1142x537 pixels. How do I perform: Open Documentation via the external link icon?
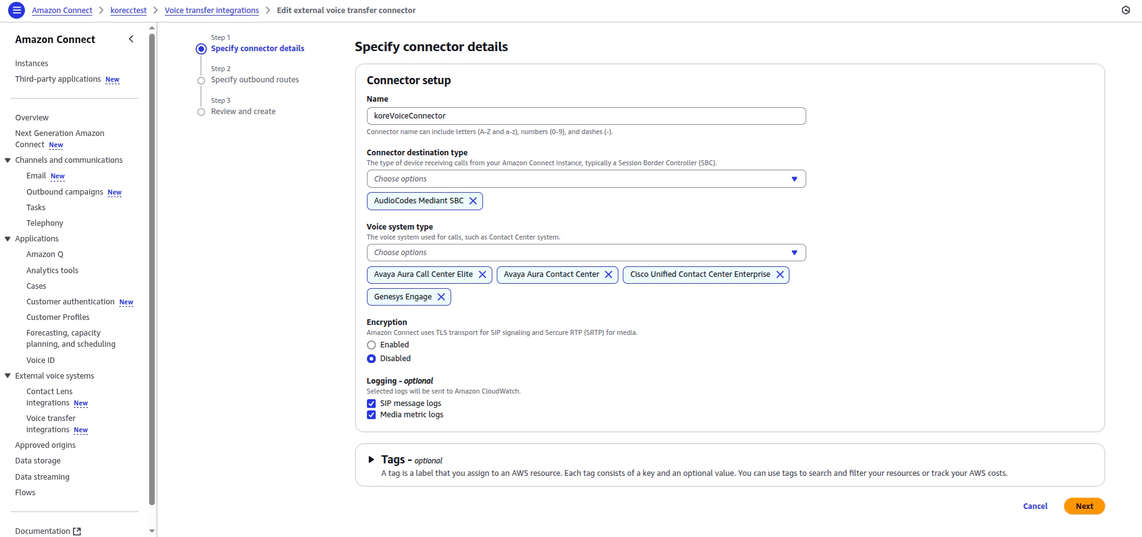tap(77, 531)
